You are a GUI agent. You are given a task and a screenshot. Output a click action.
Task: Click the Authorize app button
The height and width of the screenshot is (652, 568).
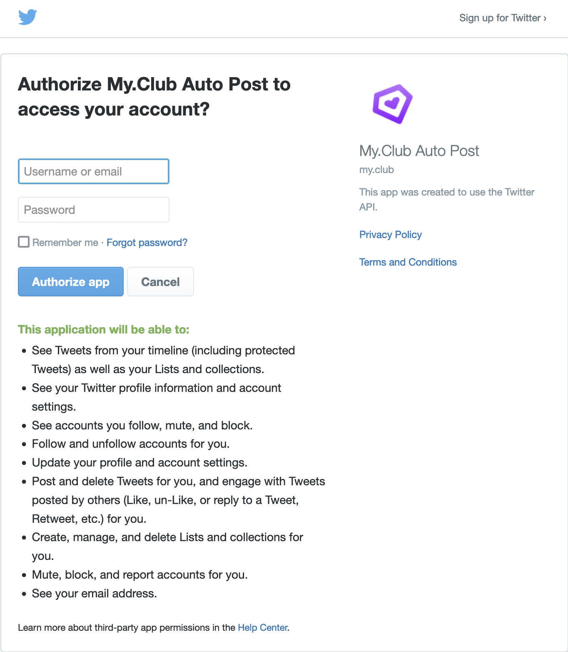click(71, 282)
